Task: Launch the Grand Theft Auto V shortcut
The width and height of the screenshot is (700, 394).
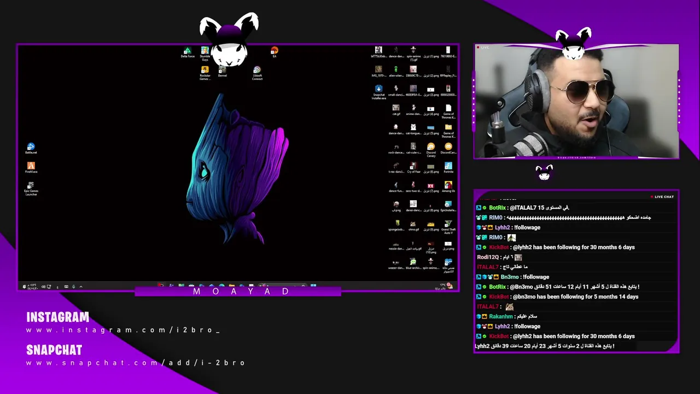Action: (448, 227)
